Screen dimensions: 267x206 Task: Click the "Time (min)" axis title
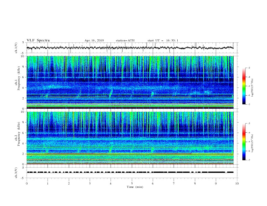click(x=135, y=187)
